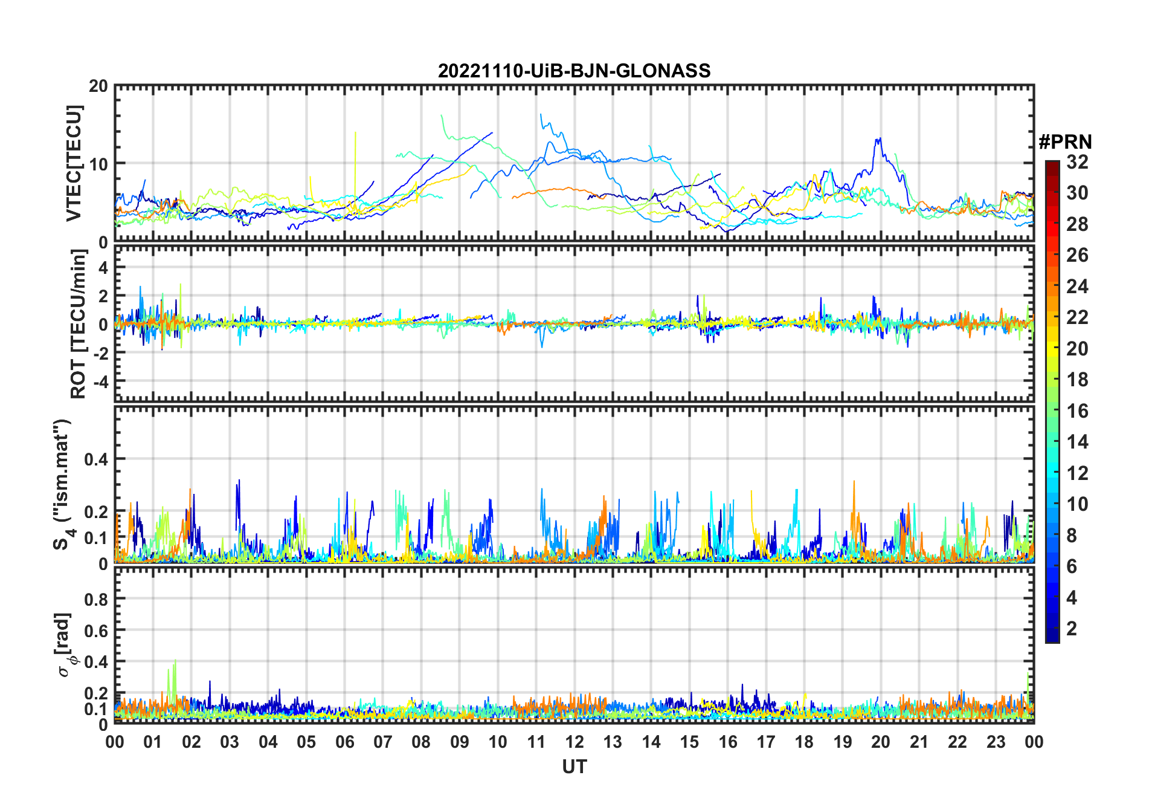Click the ROT axis tick label 4
Image resolution: width=1149 pixels, height=804 pixels.
click(103, 267)
